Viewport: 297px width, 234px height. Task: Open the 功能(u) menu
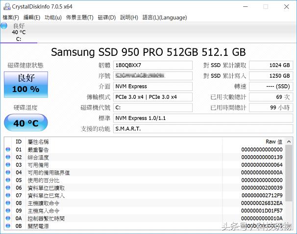click(53, 18)
